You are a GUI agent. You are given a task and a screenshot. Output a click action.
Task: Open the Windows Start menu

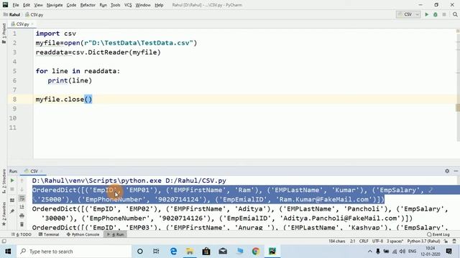[x=8, y=252]
